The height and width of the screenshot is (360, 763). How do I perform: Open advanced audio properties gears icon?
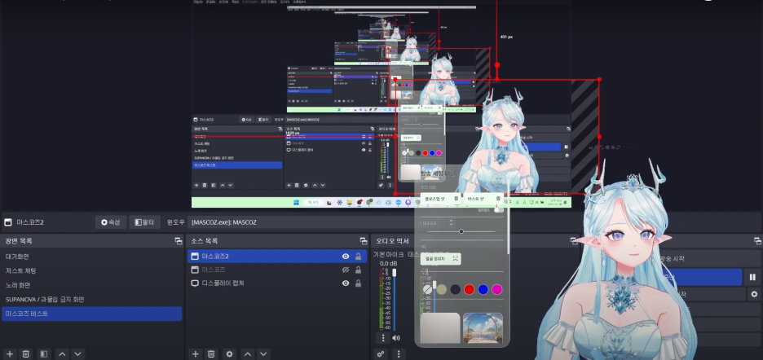pyautogui.click(x=381, y=353)
